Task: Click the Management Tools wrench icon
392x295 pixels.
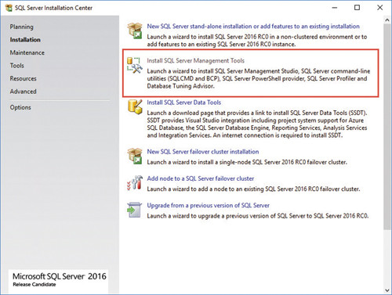Action: point(135,65)
